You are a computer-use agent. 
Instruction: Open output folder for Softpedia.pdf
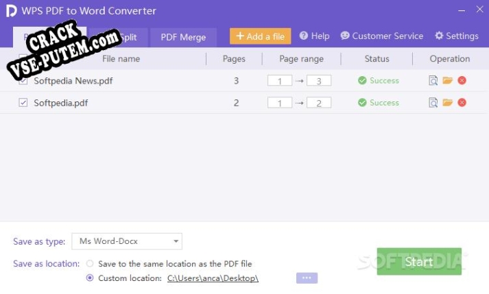click(x=448, y=103)
